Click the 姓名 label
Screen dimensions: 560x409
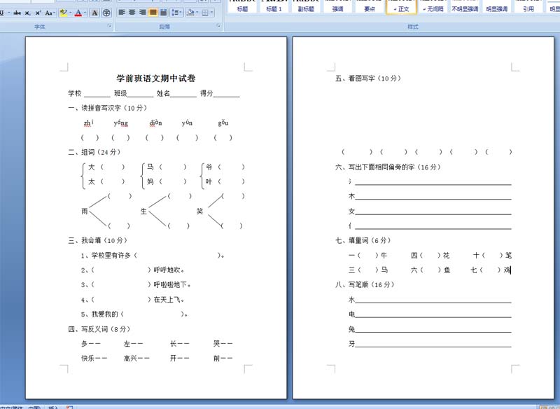click(x=163, y=93)
